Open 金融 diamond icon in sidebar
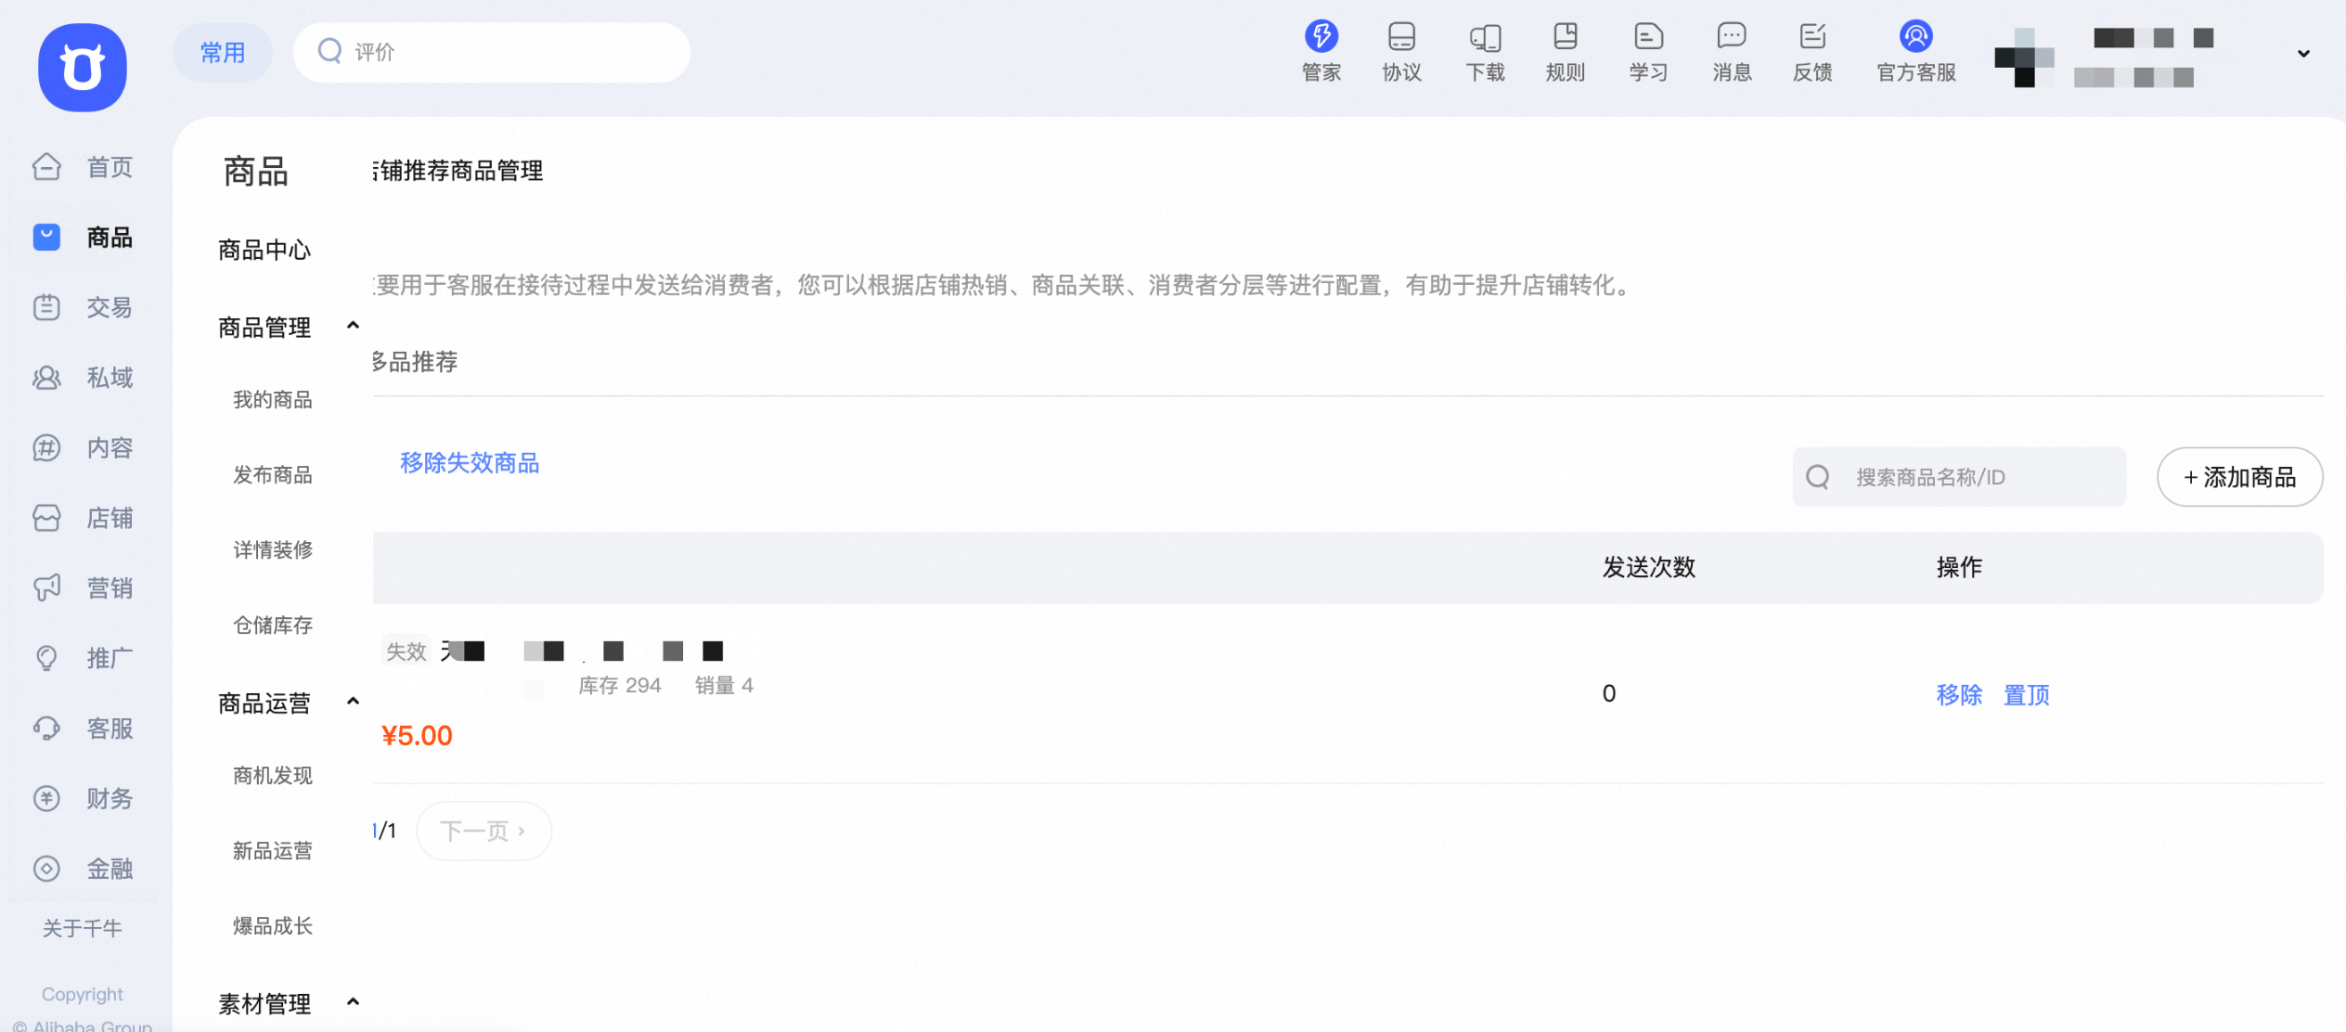This screenshot has width=2346, height=1032. (46, 869)
